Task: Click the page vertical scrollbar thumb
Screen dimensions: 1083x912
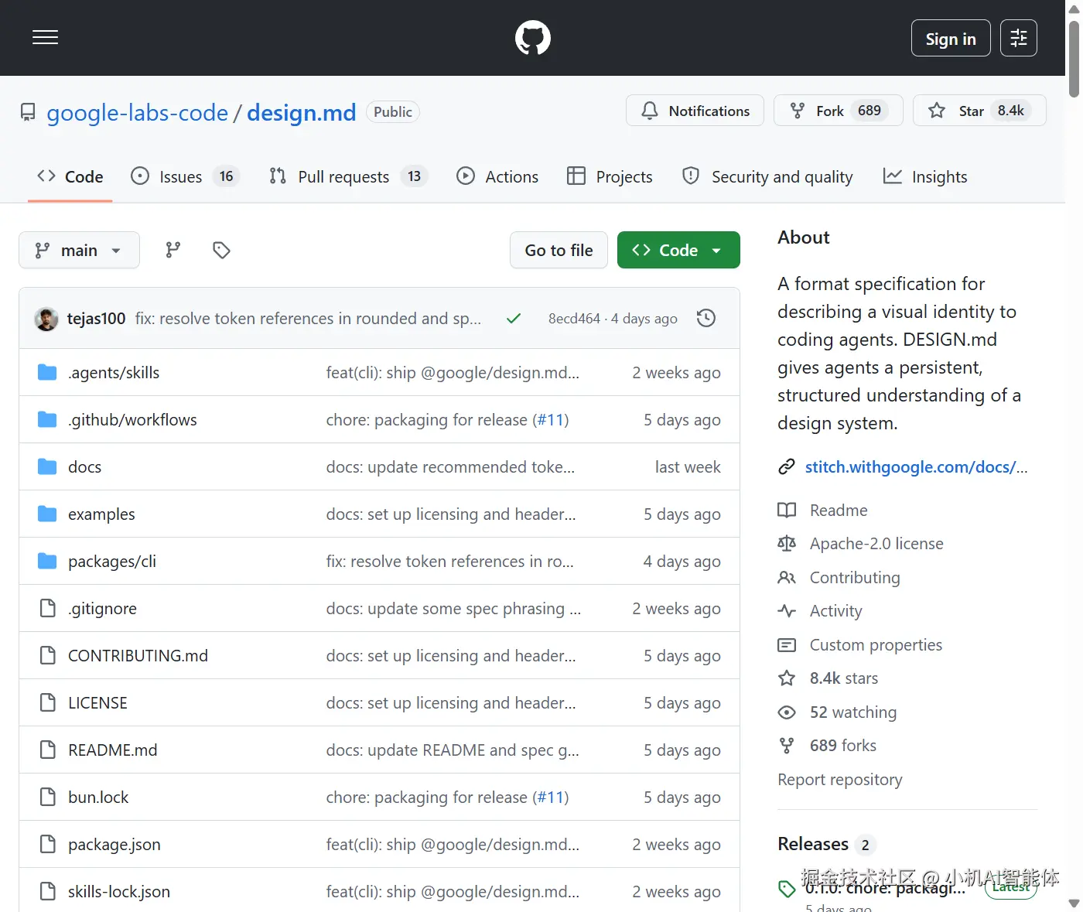Action: (x=1074, y=58)
